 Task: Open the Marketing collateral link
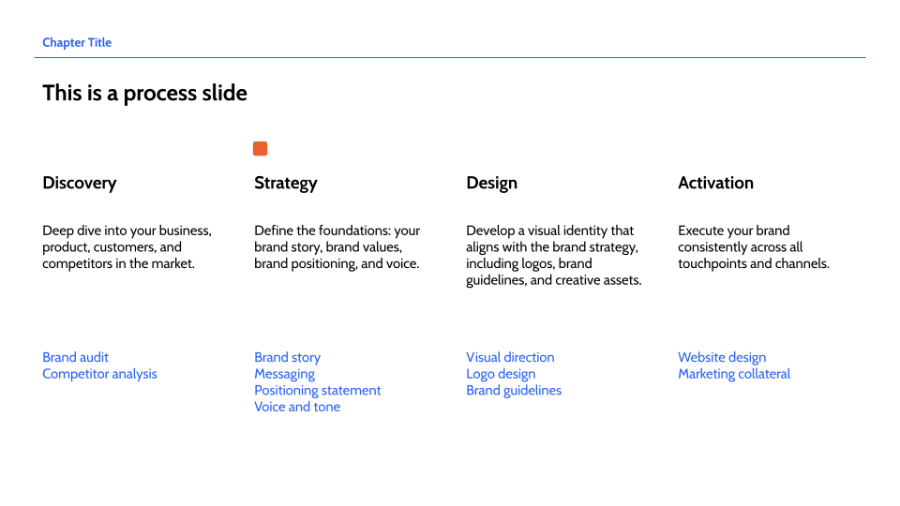[734, 374]
